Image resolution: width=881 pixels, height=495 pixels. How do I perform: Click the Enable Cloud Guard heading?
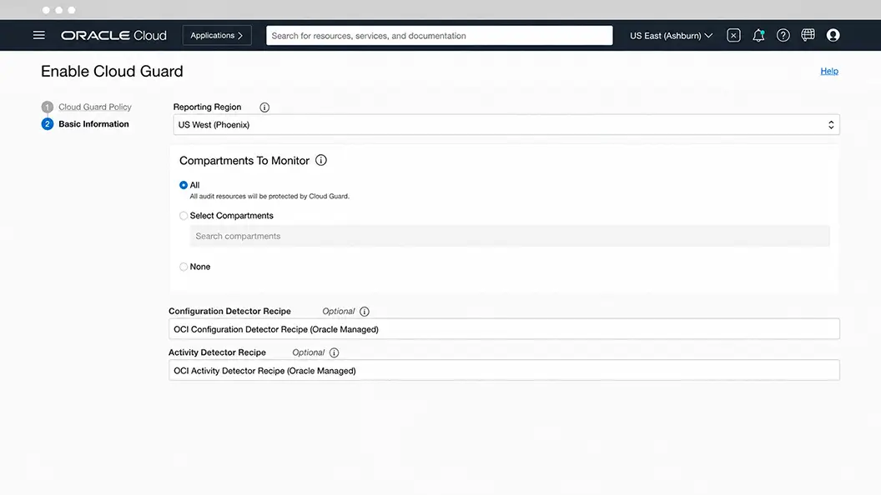click(112, 72)
